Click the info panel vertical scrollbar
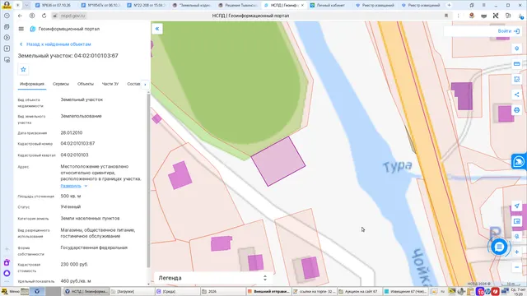The image size is (527, 296). (148, 180)
